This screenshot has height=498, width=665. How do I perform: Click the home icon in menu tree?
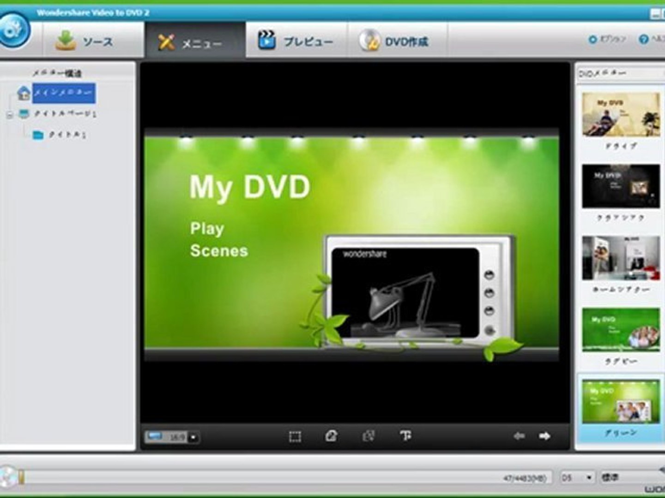click(24, 93)
